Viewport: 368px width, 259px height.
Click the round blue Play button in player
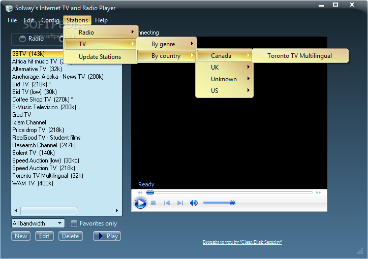coord(140,203)
